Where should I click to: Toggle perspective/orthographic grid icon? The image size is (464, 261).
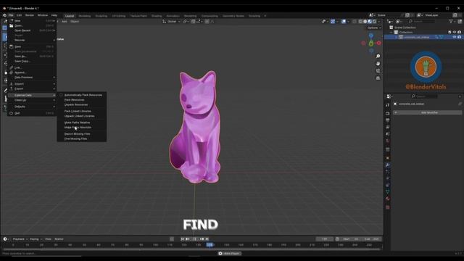point(378,78)
